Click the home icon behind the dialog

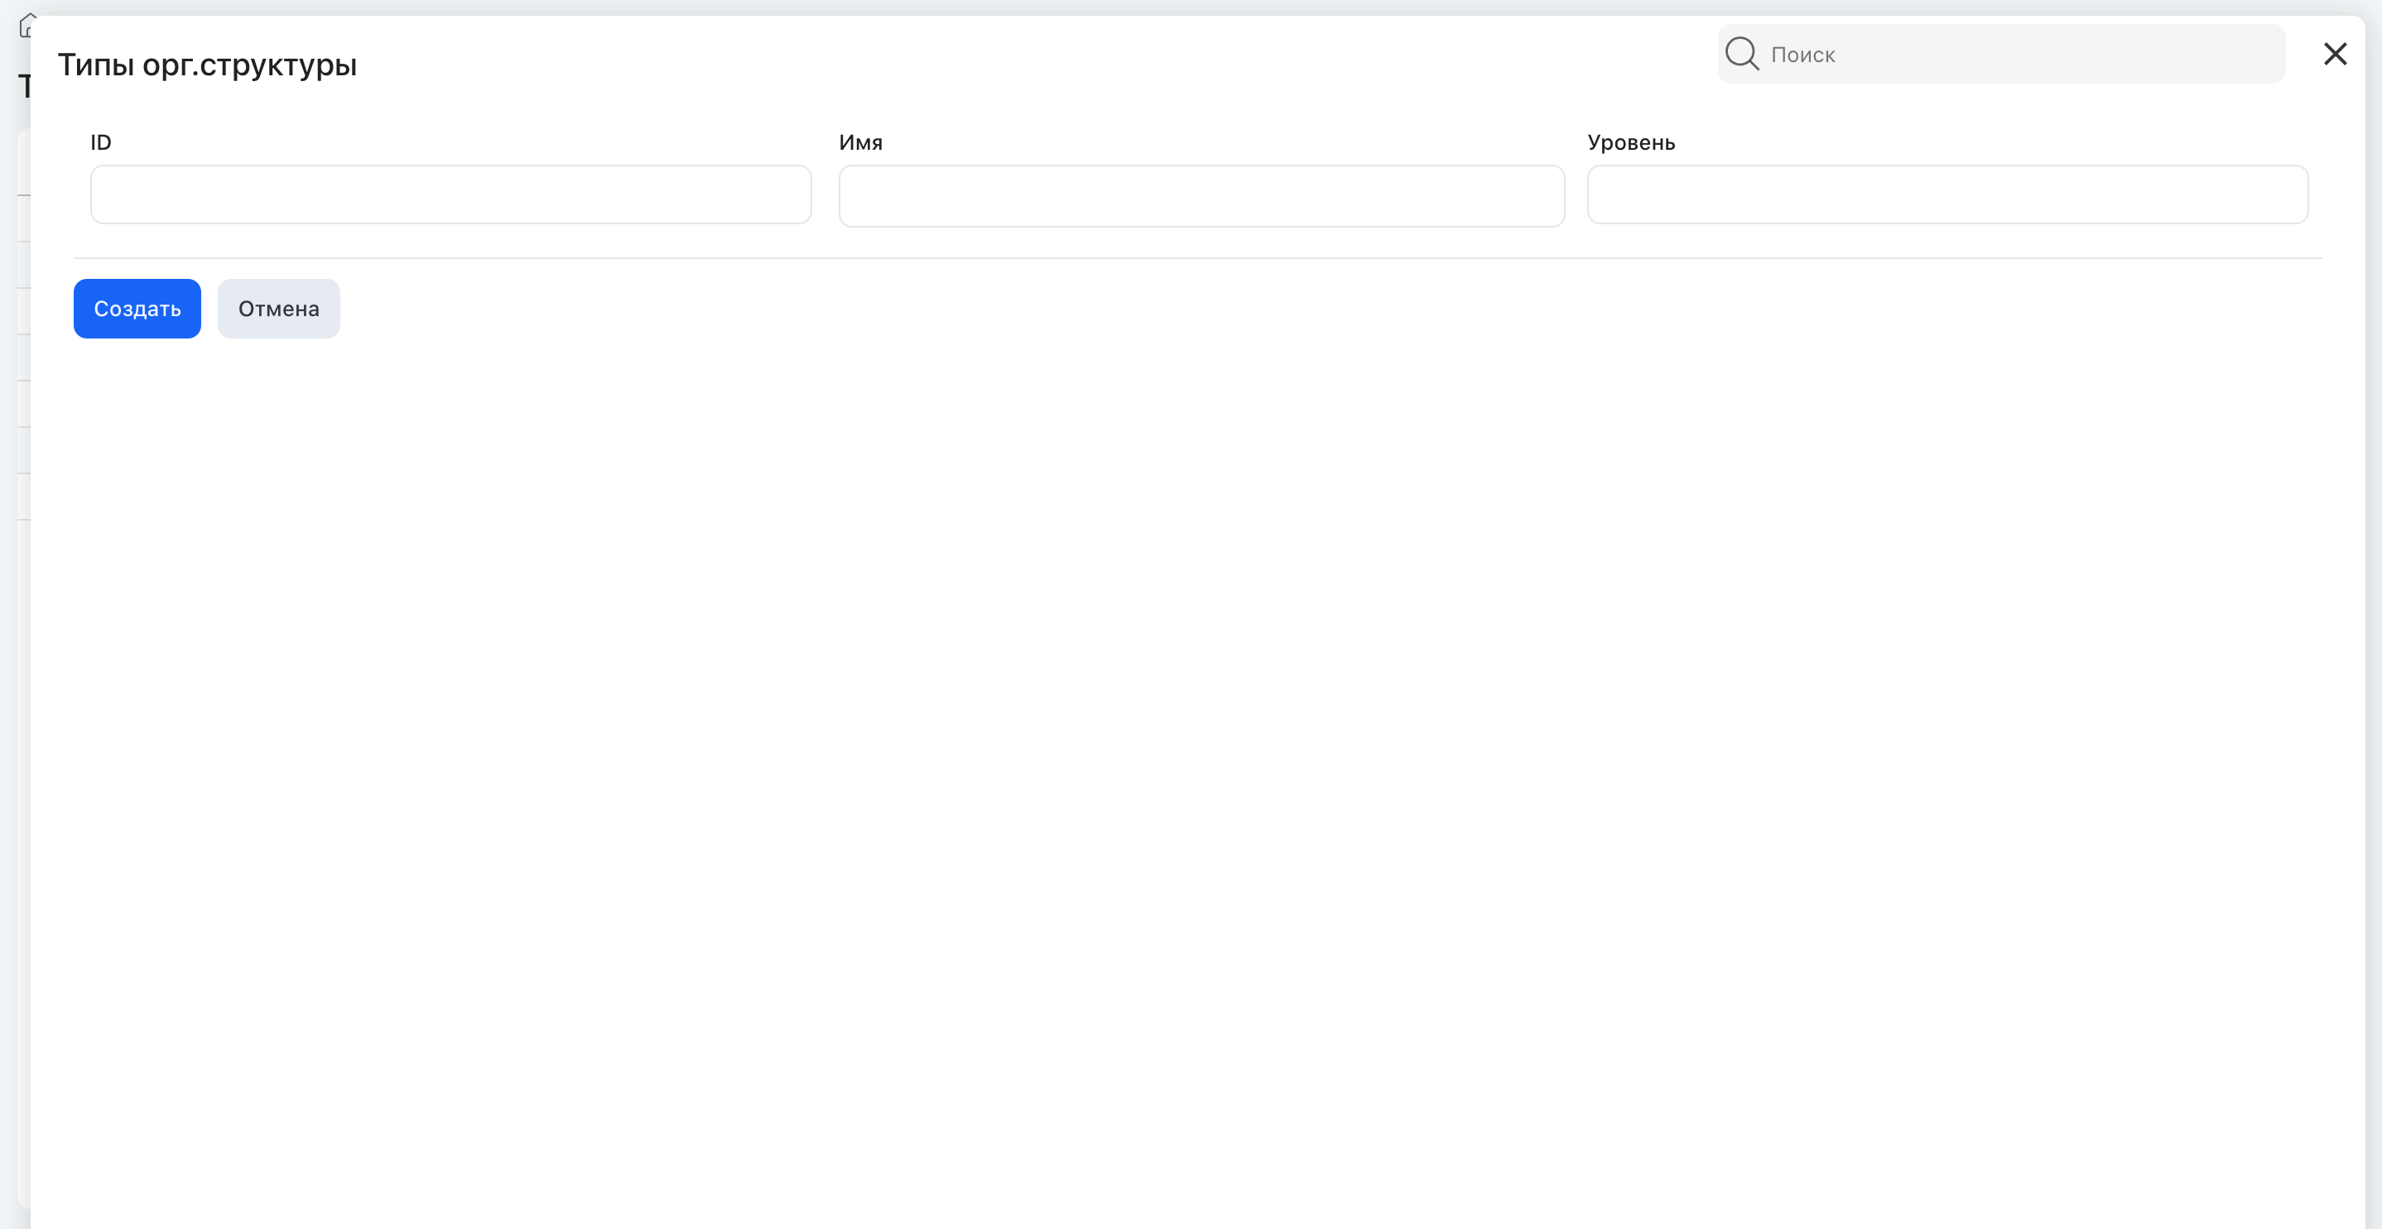pos(26,25)
